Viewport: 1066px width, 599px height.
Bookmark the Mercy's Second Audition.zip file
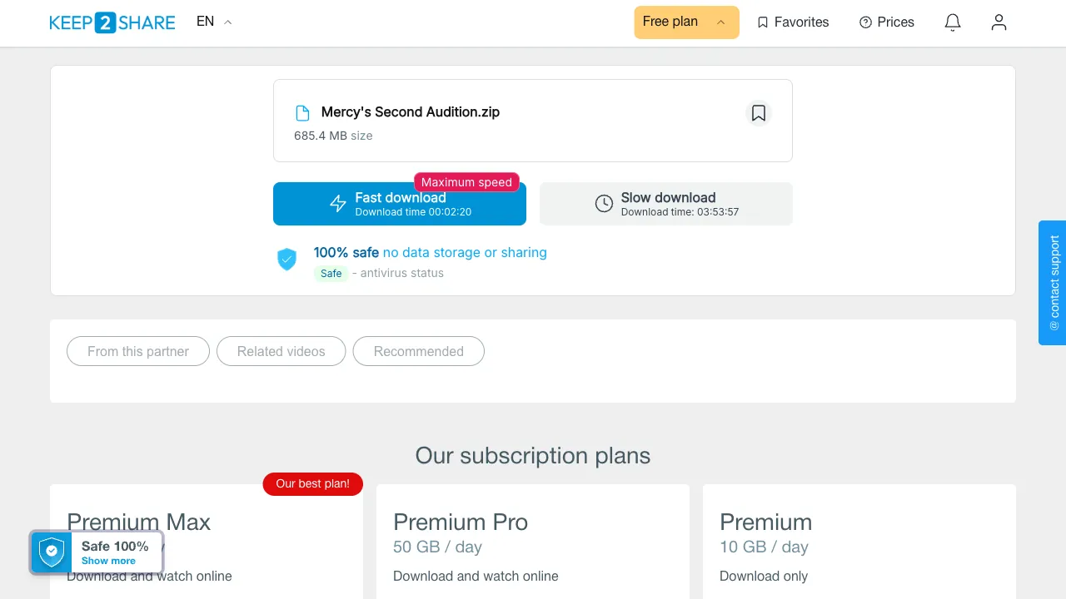(x=759, y=113)
